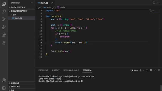Open Explorer views and more actions menu
162x91 pixels.
coord(32,3)
